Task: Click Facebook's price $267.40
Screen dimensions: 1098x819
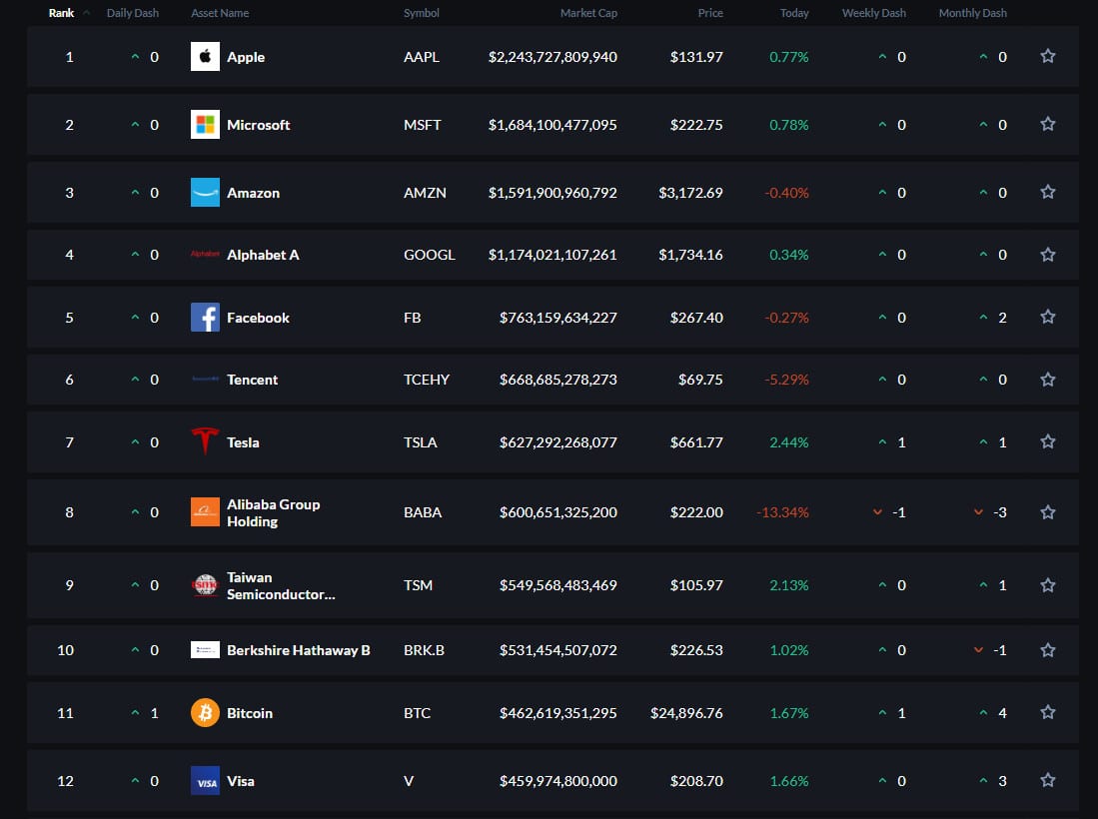Action: (x=696, y=317)
